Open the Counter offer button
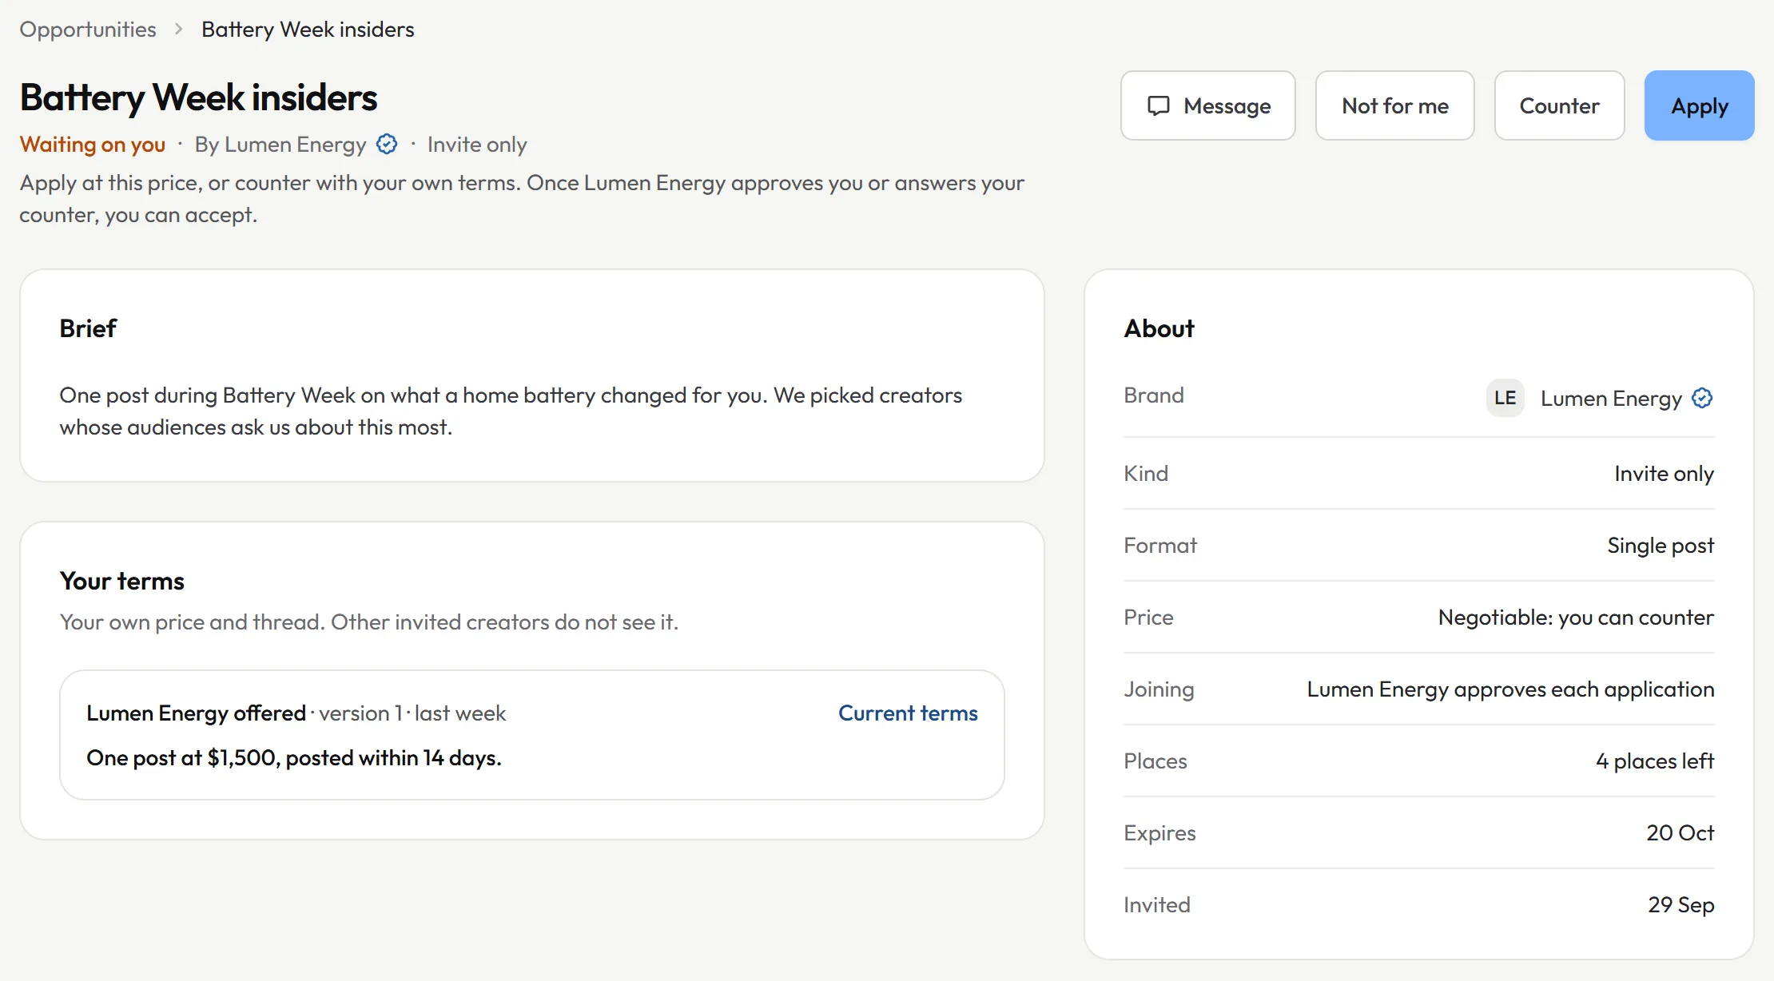The height and width of the screenshot is (981, 1774). click(x=1559, y=105)
